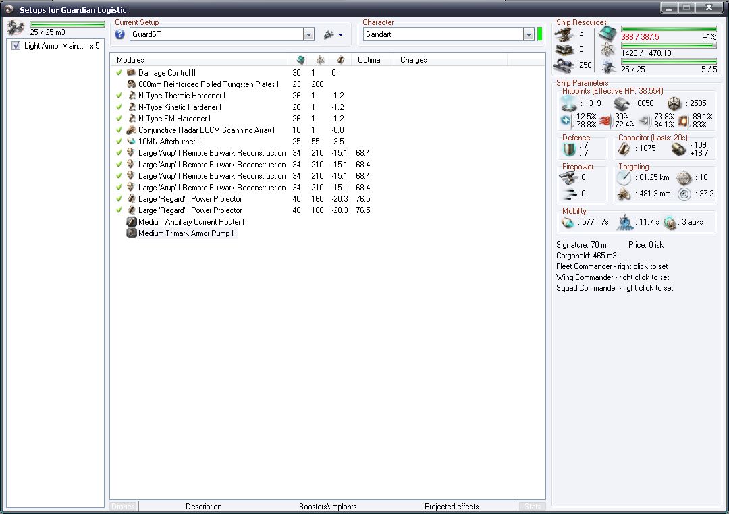Click the Cargohold: 465 m3 text
Image resolution: width=729 pixels, height=514 pixels.
pos(587,256)
